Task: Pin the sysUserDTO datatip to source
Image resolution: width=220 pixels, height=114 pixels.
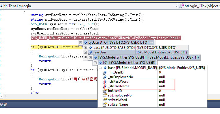Action: tap(151, 42)
